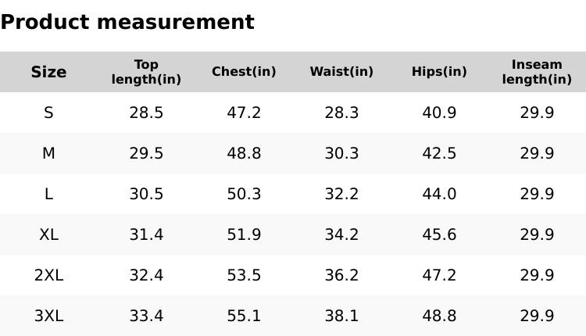
Task: Select waist value 30.3 in M row
Action: (341, 153)
